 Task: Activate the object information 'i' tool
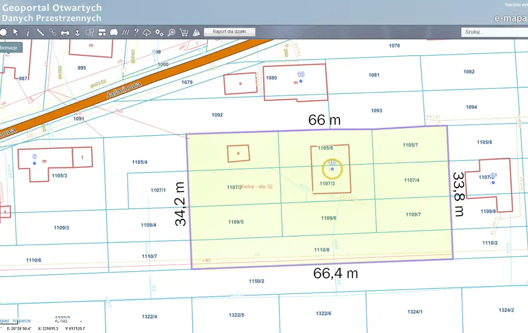coord(28,32)
